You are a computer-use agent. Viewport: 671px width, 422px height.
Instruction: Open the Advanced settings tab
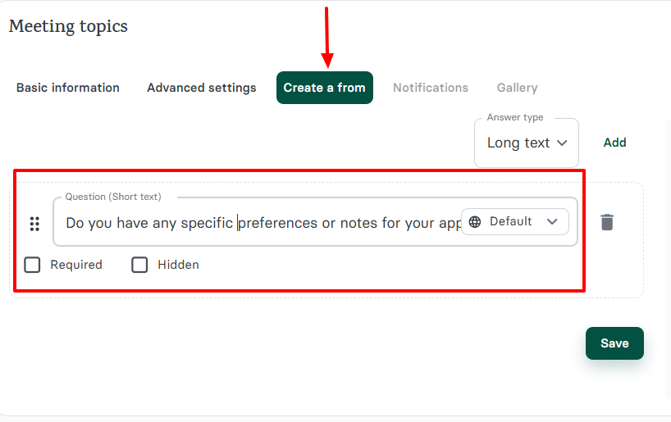201,88
